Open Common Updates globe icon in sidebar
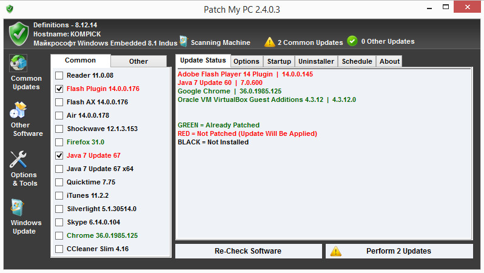484x273 pixels. [x=18, y=63]
